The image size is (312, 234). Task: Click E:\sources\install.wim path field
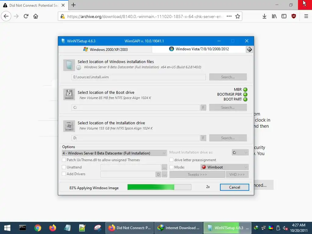click(x=139, y=77)
